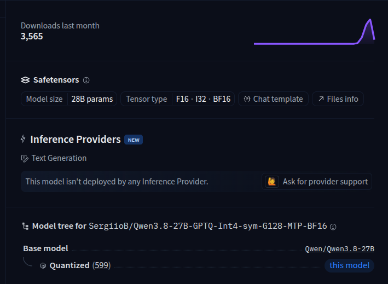Click the Model size label
The height and width of the screenshot is (284, 388).
pyautogui.click(x=44, y=99)
